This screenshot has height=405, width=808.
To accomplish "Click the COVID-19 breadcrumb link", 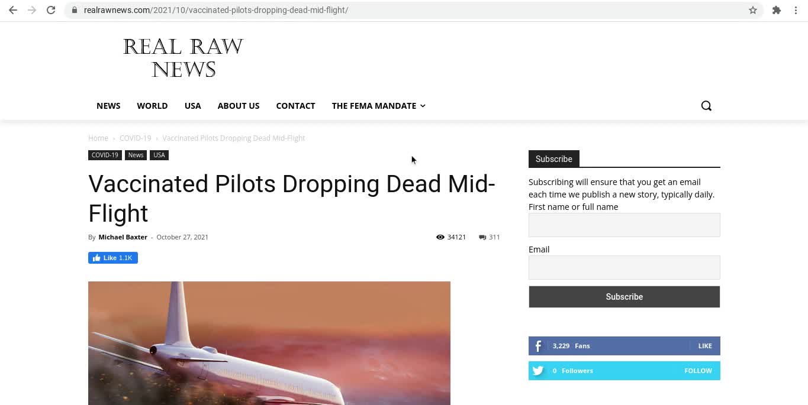I will (135, 138).
